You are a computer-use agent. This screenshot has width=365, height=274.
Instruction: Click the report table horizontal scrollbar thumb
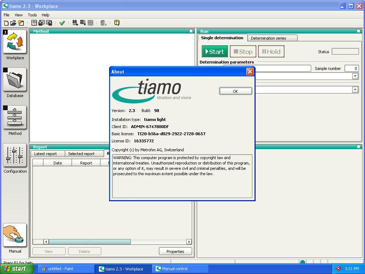point(89,242)
